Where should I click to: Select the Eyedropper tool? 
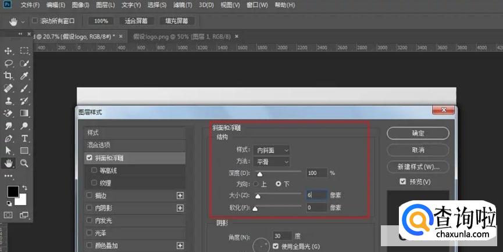pyautogui.click(x=24, y=76)
